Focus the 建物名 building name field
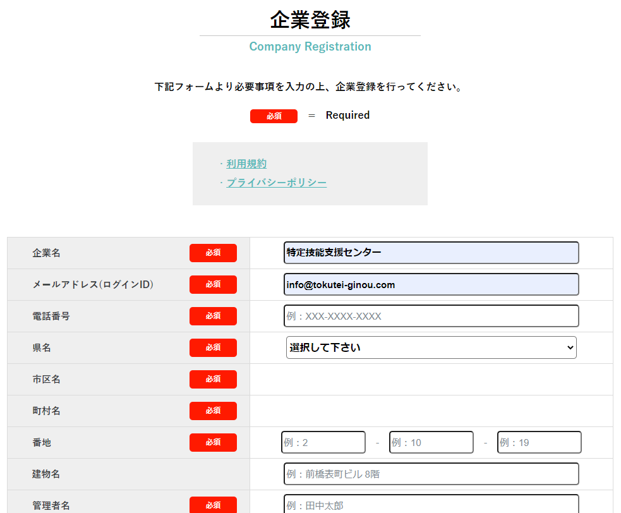This screenshot has height=513, width=621. click(x=431, y=474)
